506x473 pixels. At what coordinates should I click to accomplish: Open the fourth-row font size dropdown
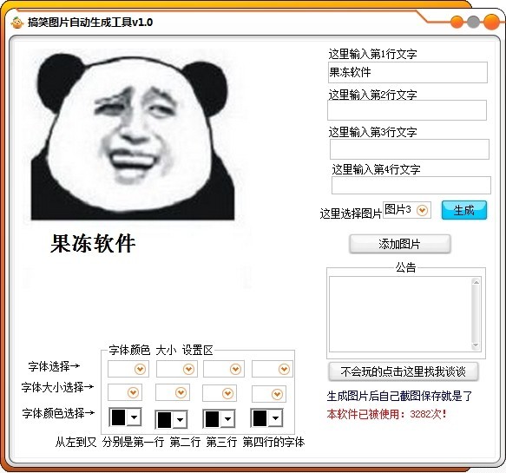pos(277,394)
